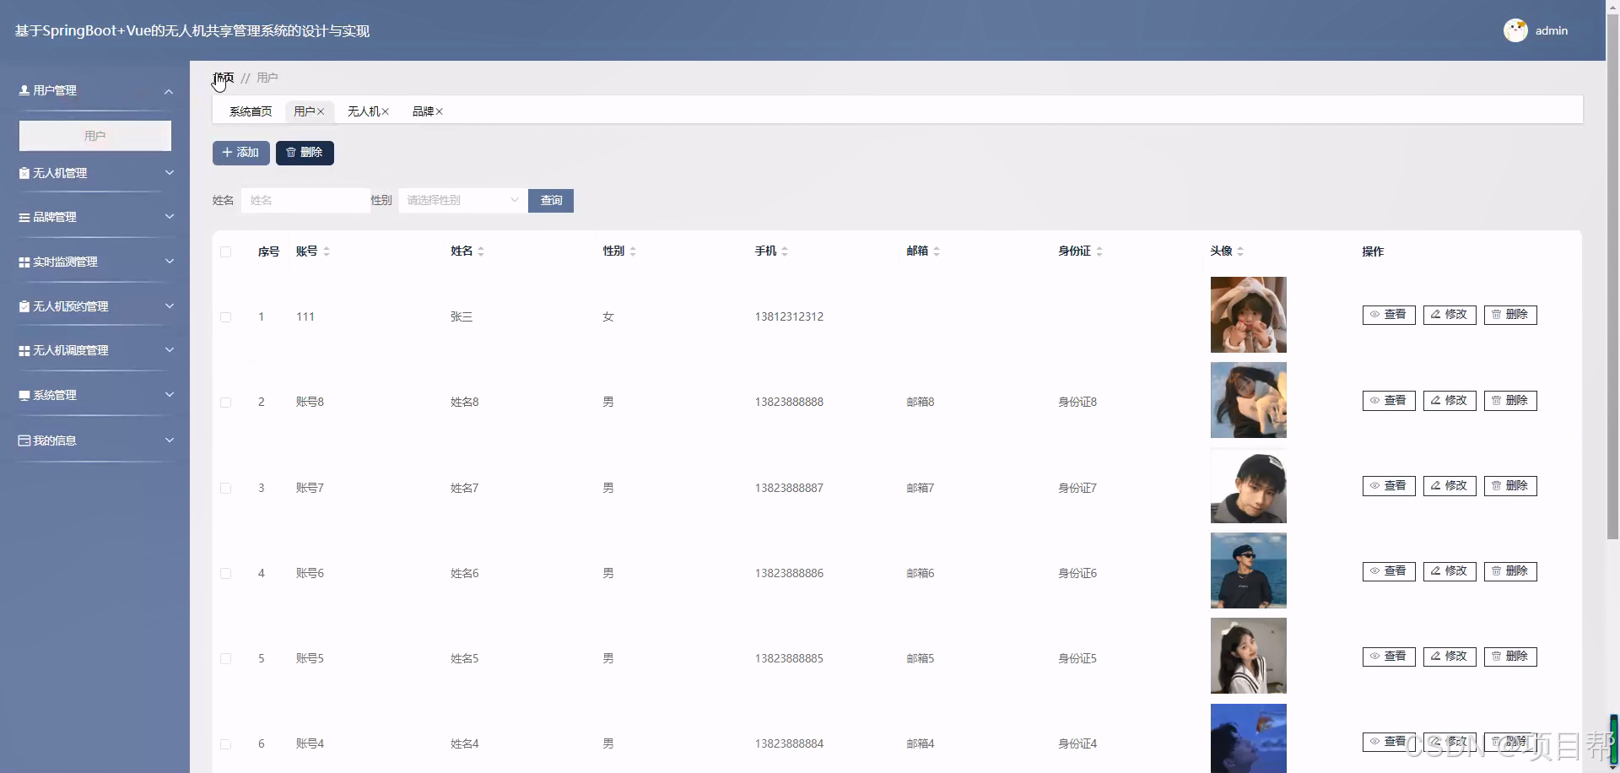Open the 请选择性别 dropdown
Viewport: 1620px width, 773px height.
click(462, 200)
